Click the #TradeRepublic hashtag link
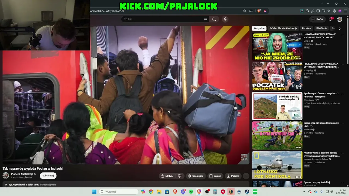The height and width of the screenshot is (196, 349). [x=48, y=185]
